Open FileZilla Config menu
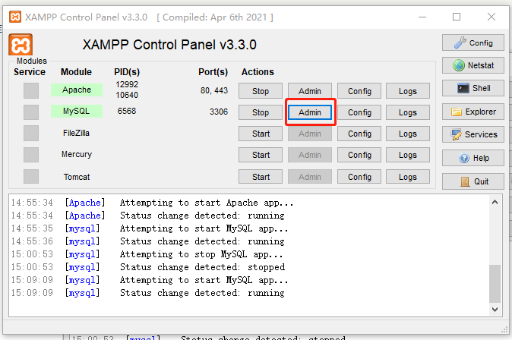Screen dimensions: 512x340 359,134
